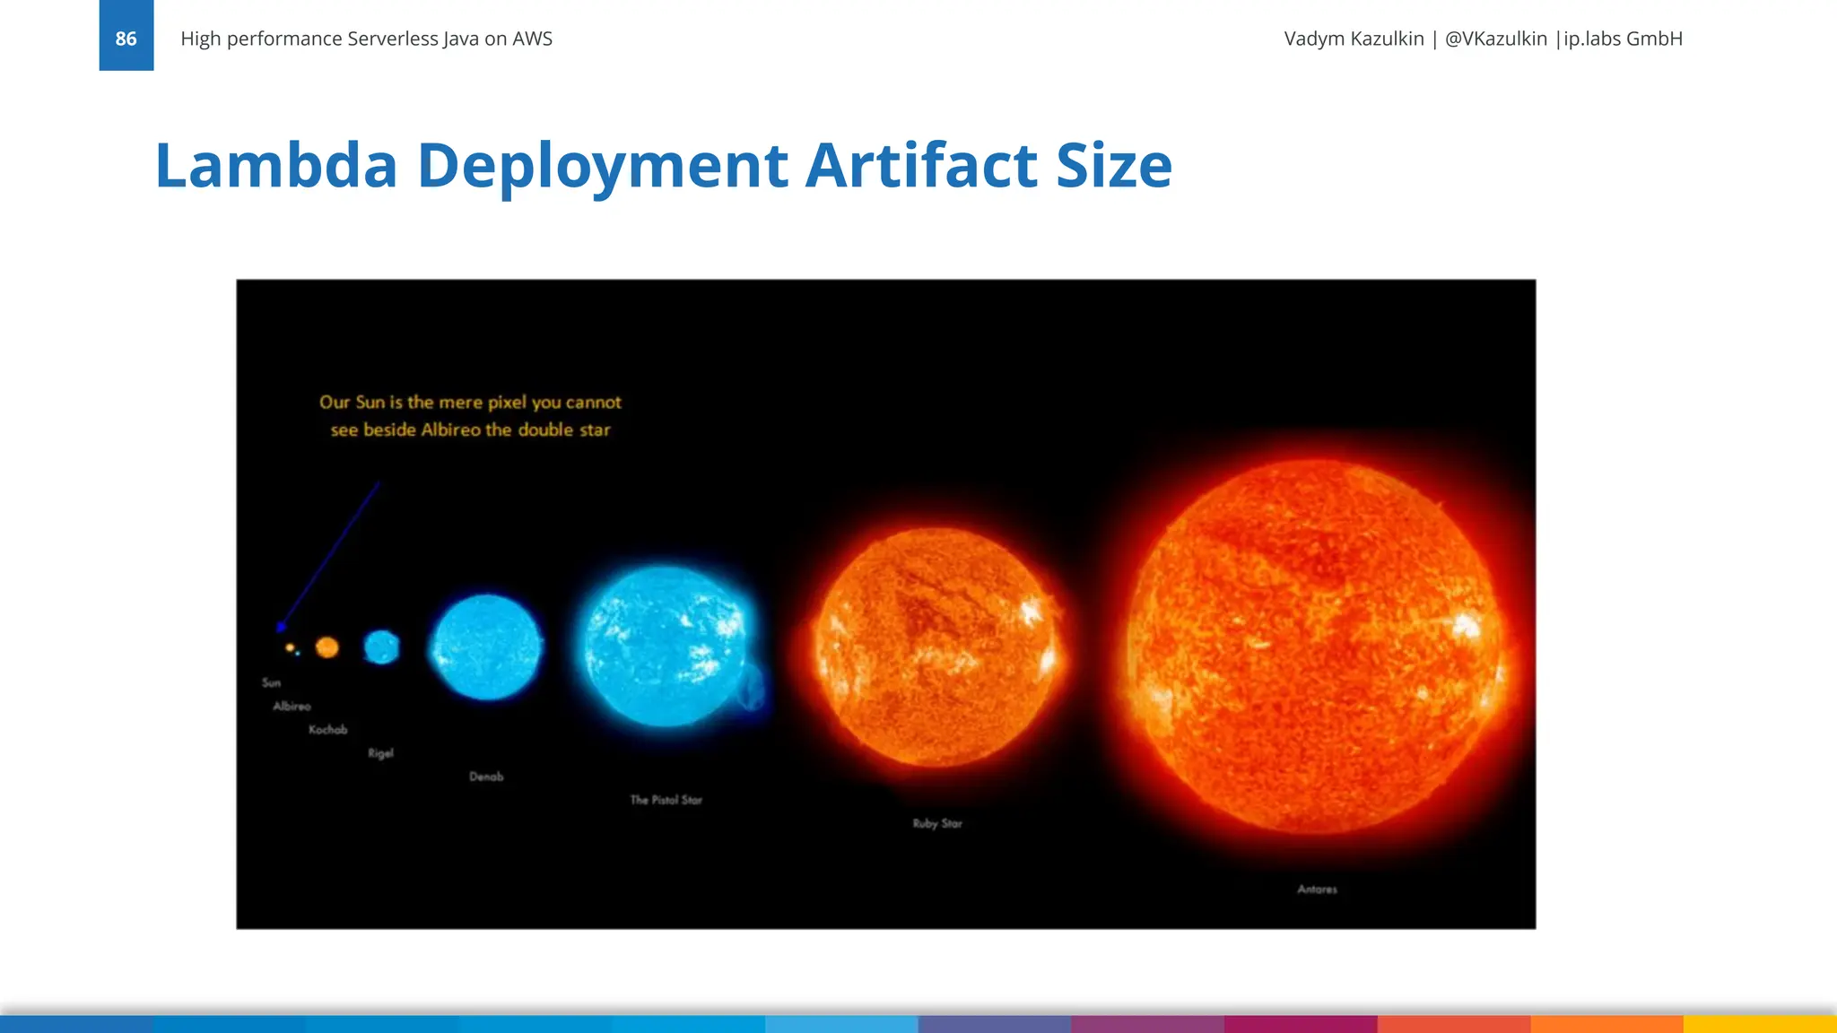Click the slide number 86 badge

click(x=126, y=38)
